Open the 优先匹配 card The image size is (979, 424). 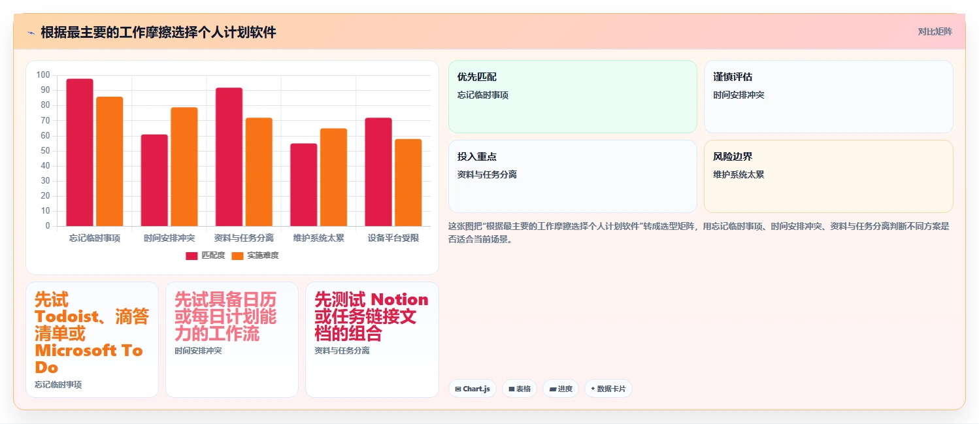(572, 97)
